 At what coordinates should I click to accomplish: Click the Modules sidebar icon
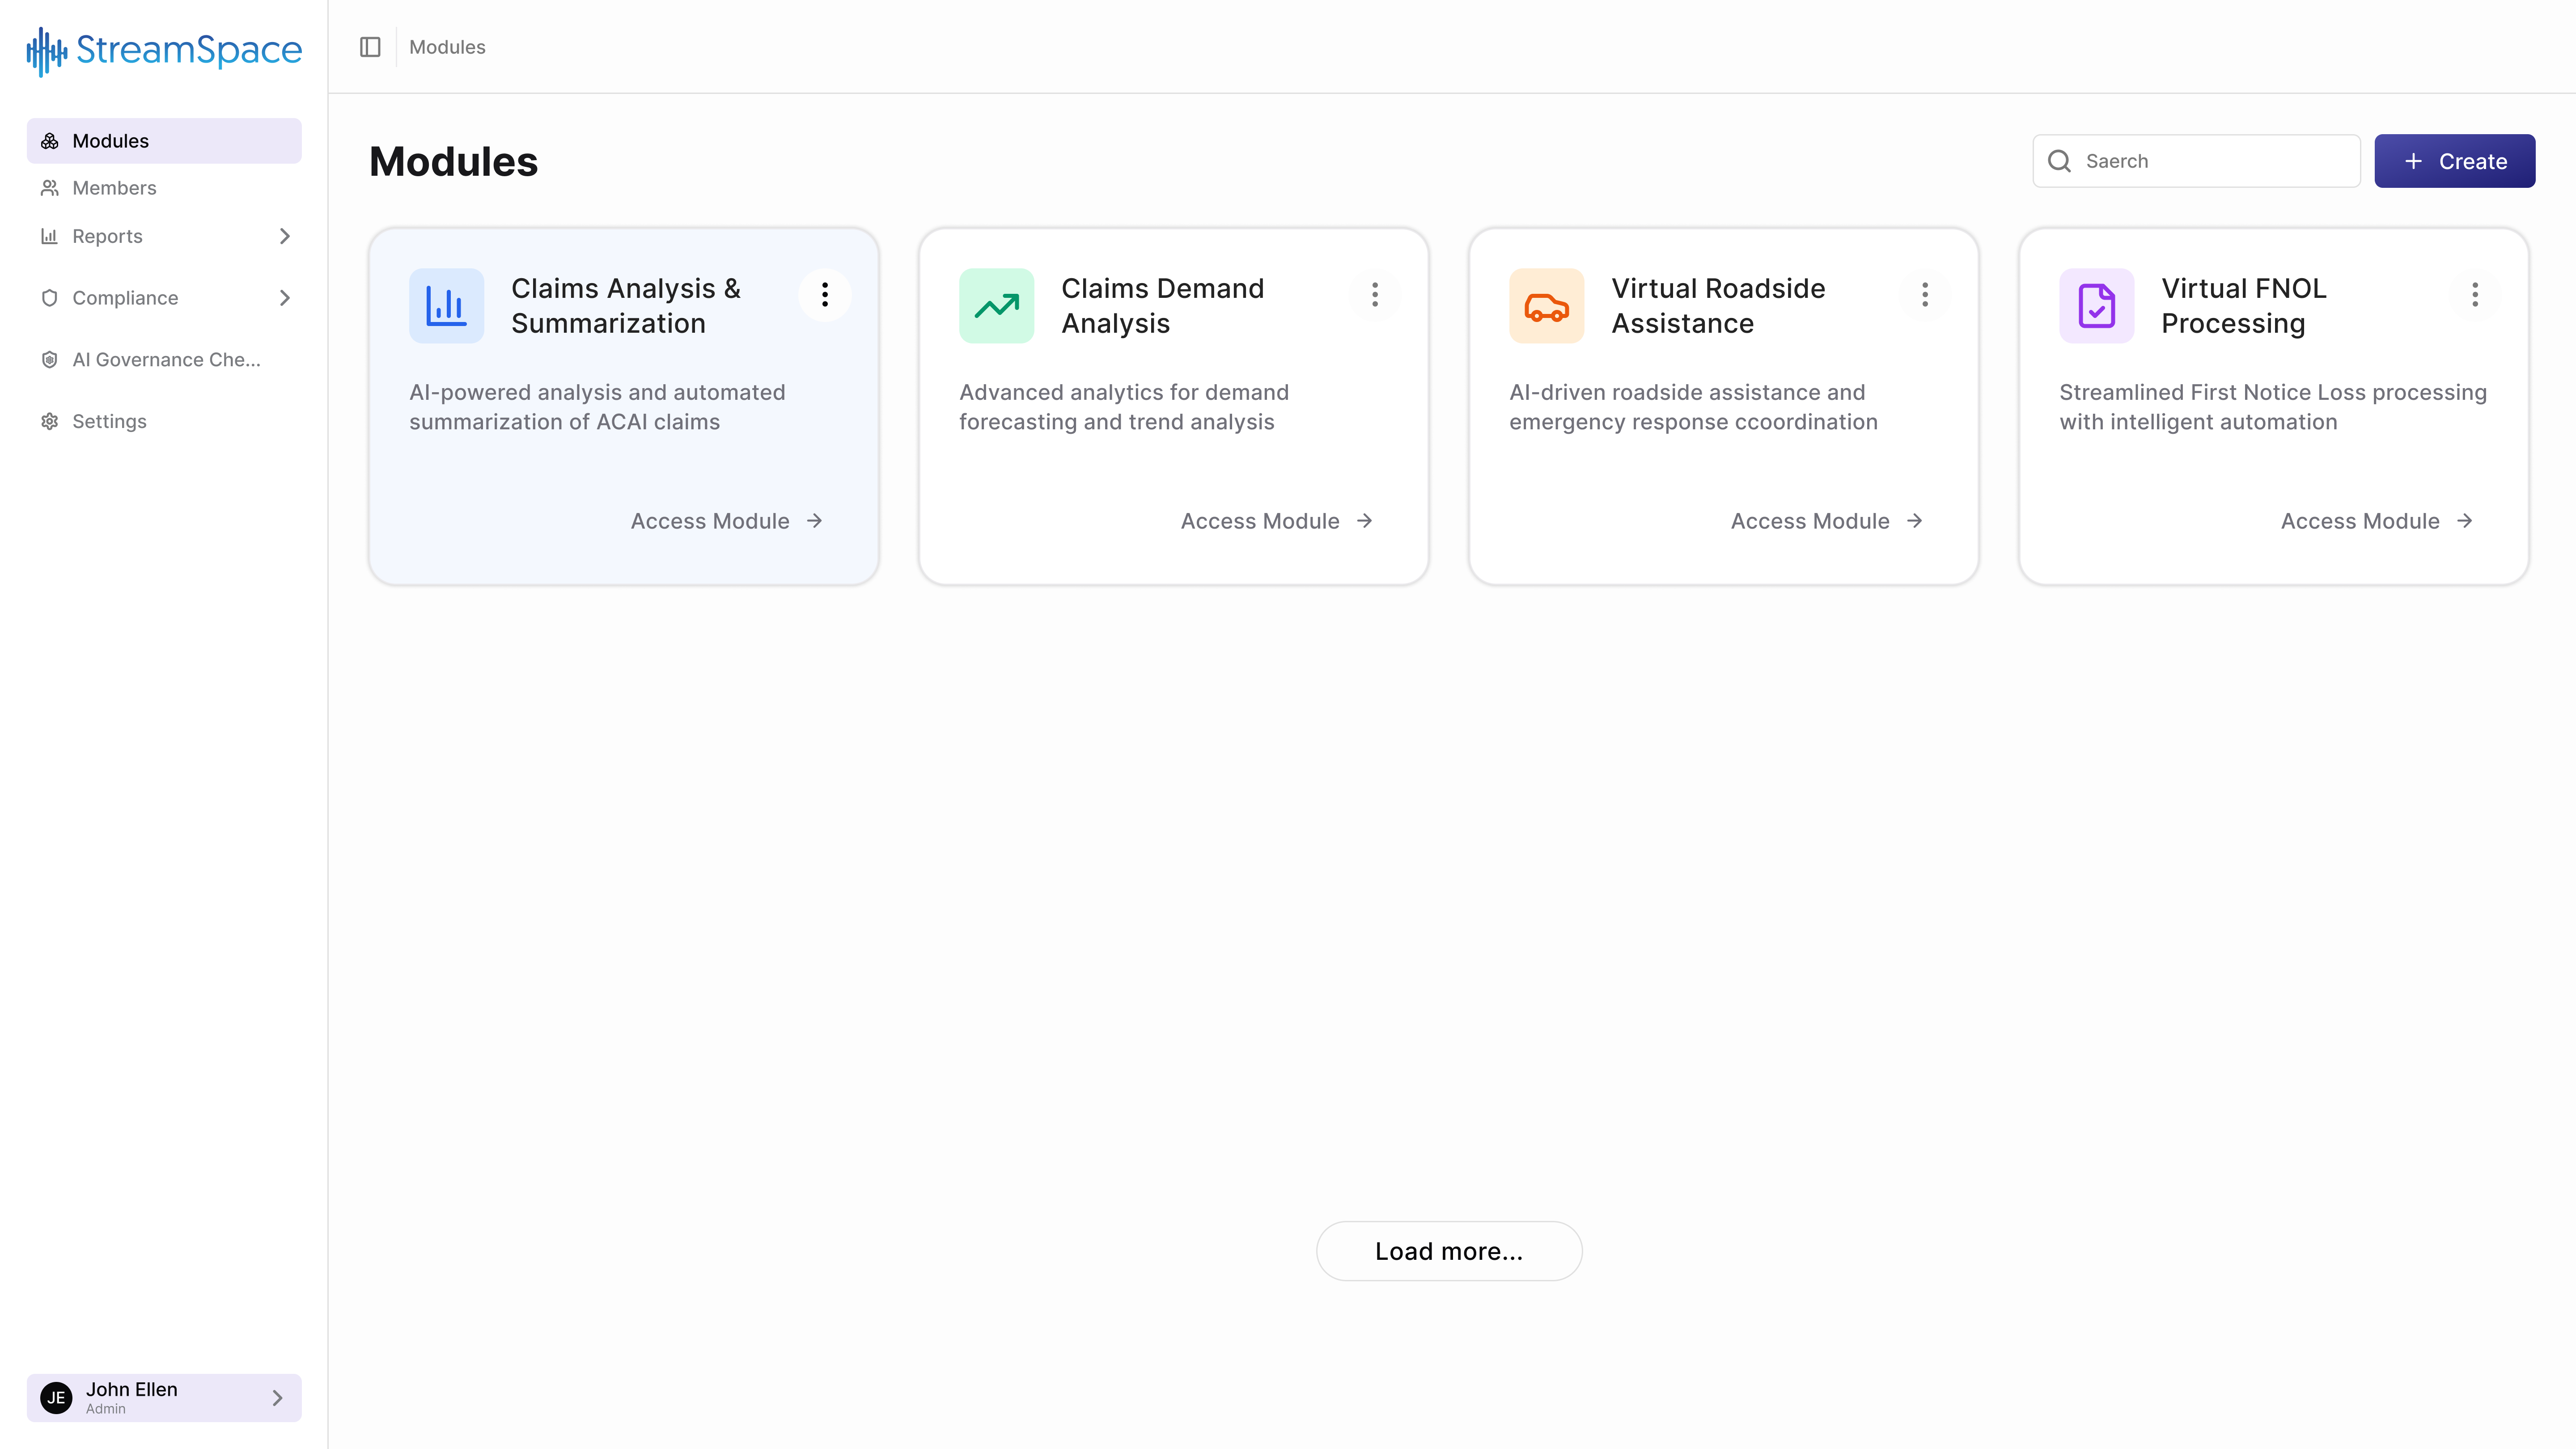point(49,141)
